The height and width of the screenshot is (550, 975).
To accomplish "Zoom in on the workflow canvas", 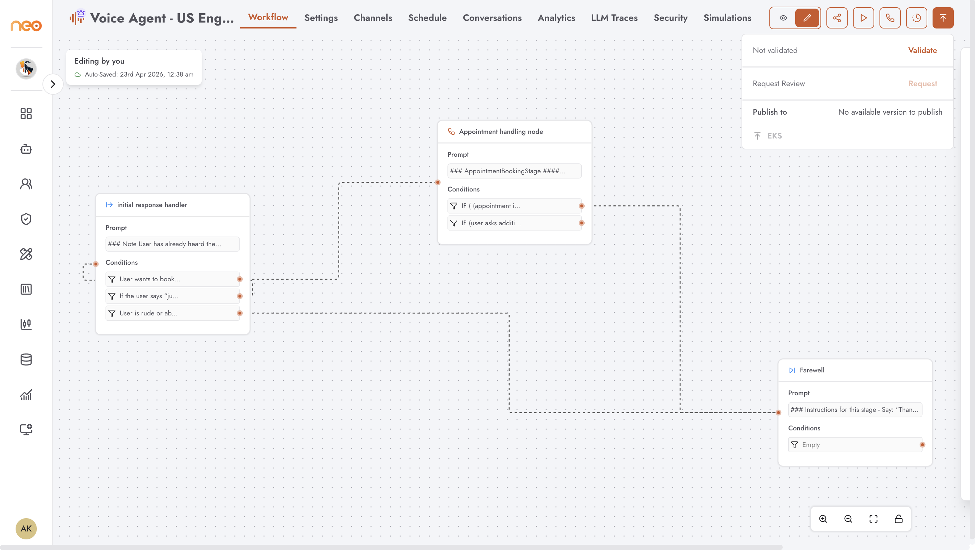I will pyautogui.click(x=823, y=519).
